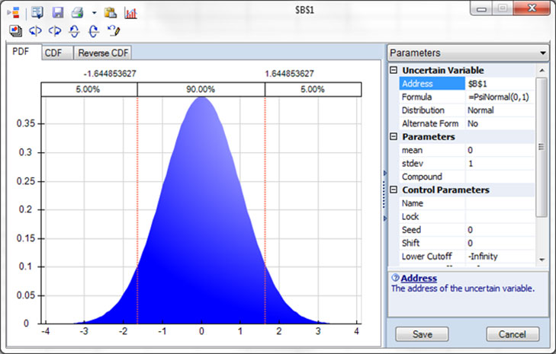Click the undo pencil edit icon
The width and height of the screenshot is (556, 354).
click(x=114, y=31)
